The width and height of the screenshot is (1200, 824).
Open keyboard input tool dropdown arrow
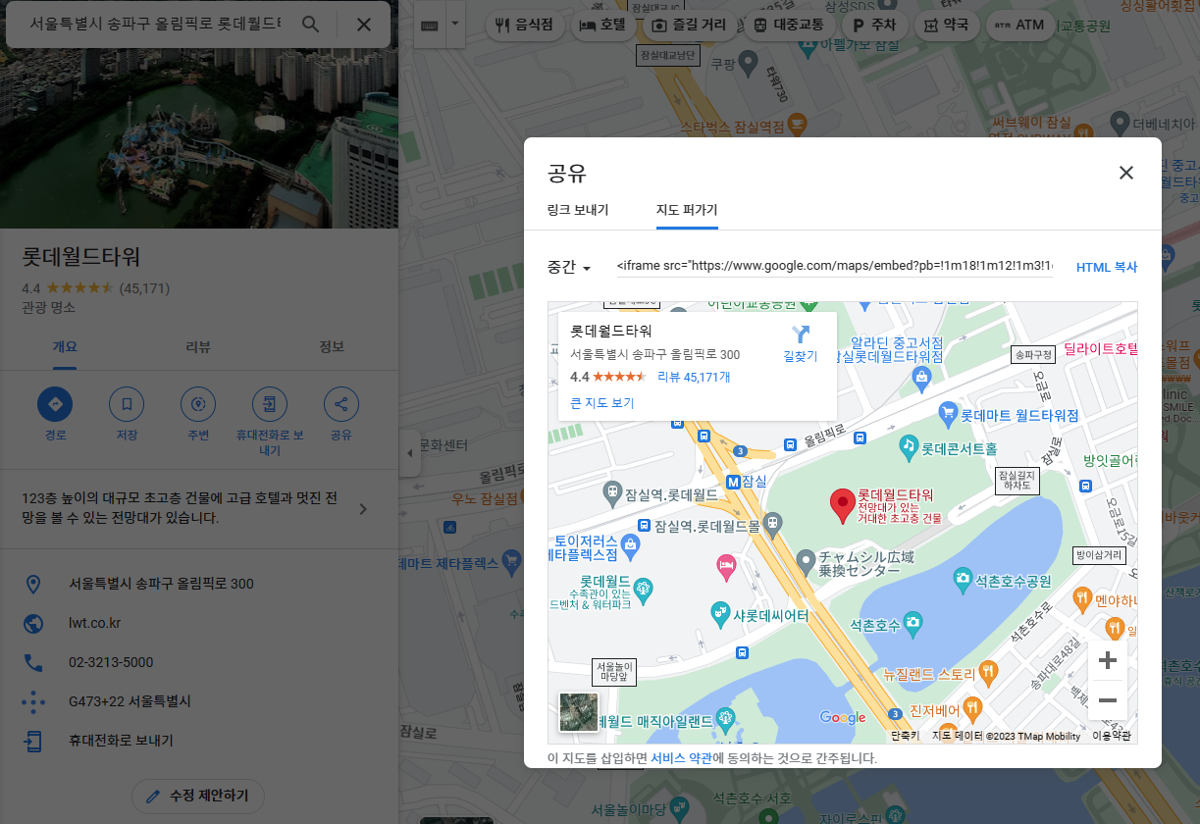(455, 25)
